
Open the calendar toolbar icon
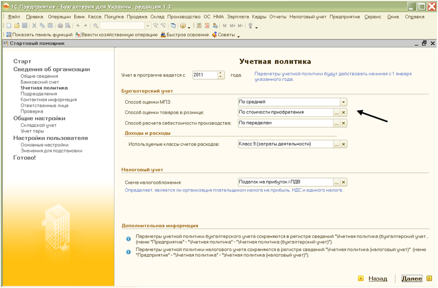click(x=207, y=26)
